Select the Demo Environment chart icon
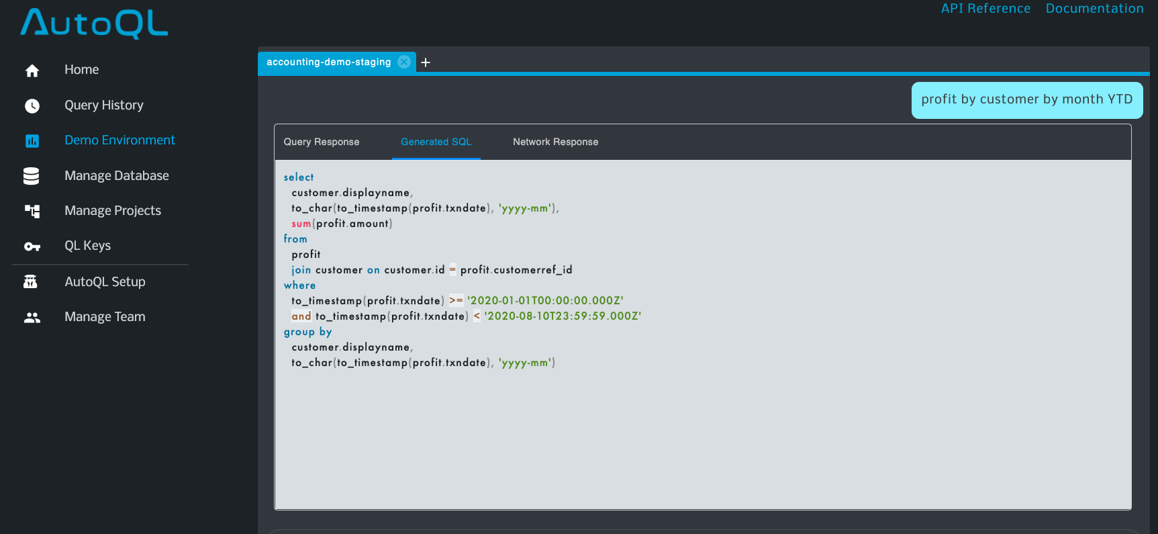Screen dimensions: 1158x534 (32, 140)
